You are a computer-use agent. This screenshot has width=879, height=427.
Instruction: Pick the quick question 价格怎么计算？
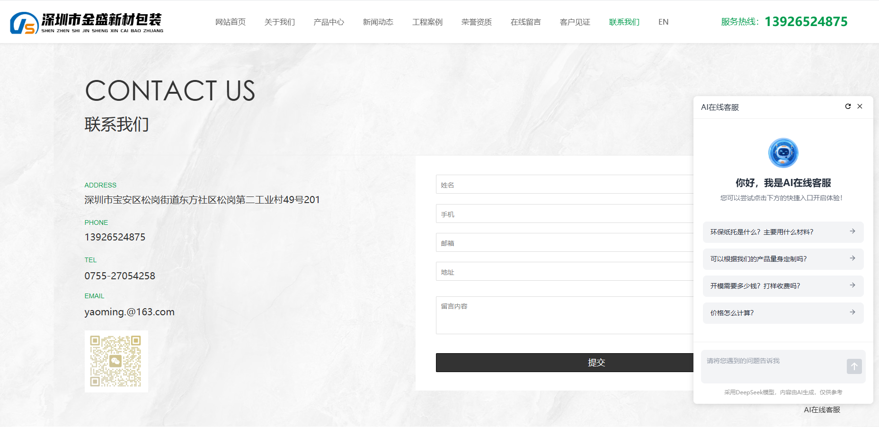tap(783, 313)
